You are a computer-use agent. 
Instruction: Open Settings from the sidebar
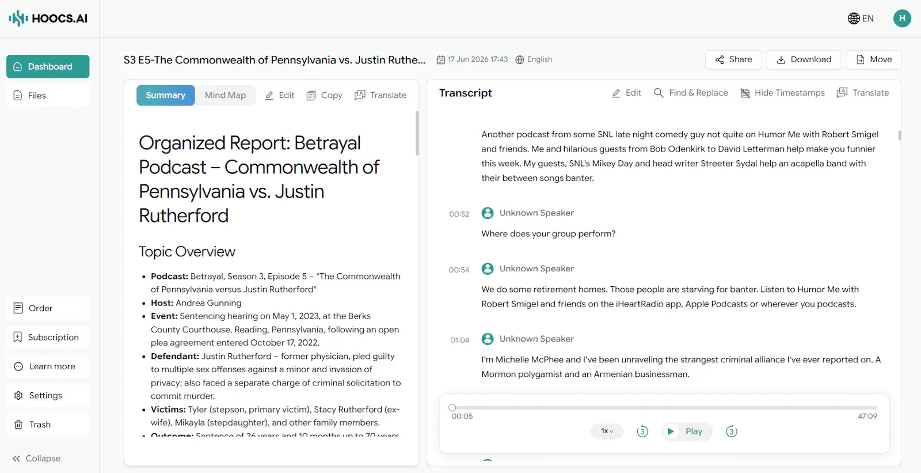pos(48,395)
